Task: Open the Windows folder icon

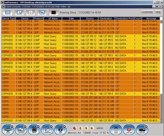Action: click(x=47, y=130)
